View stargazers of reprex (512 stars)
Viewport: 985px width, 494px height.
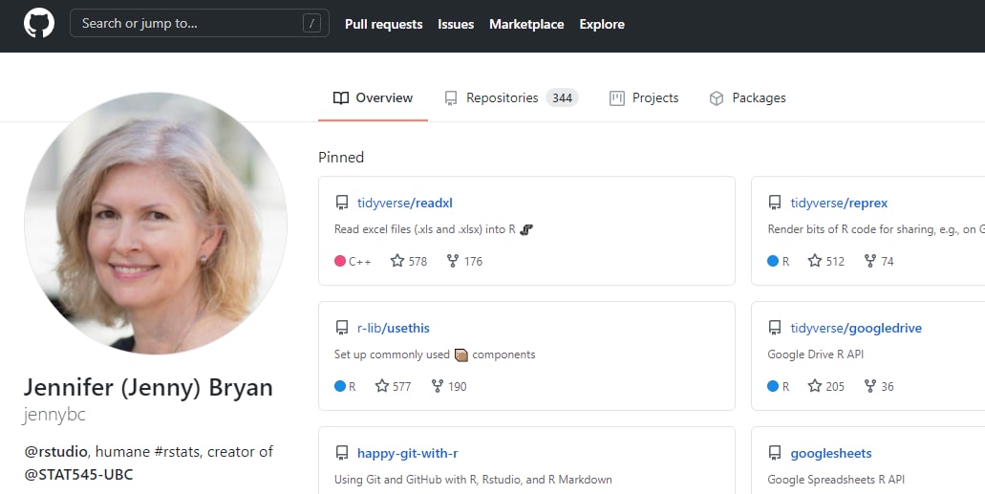[x=826, y=261]
